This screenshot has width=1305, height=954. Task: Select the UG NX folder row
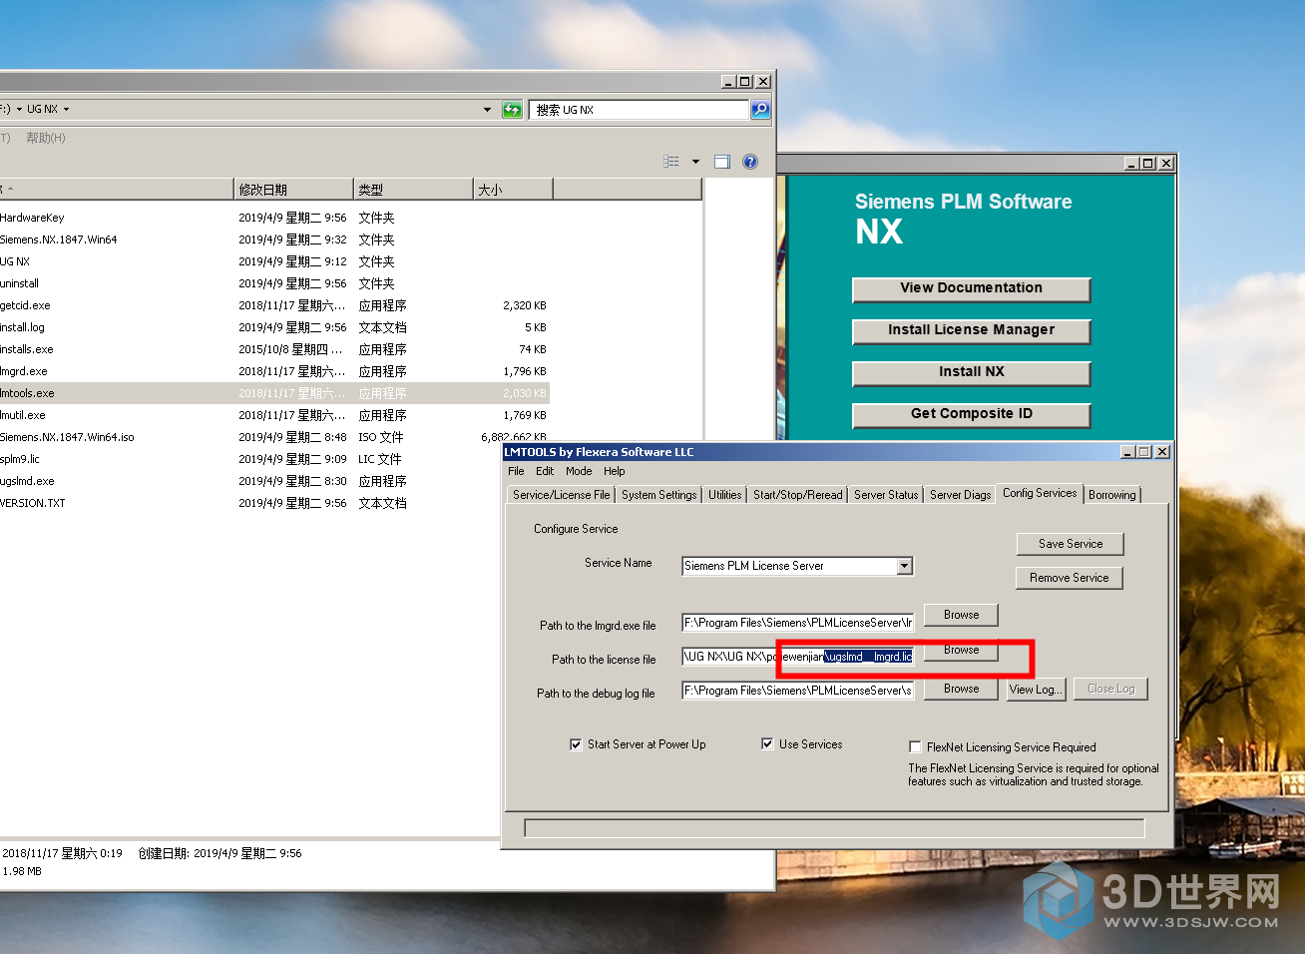point(274,261)
